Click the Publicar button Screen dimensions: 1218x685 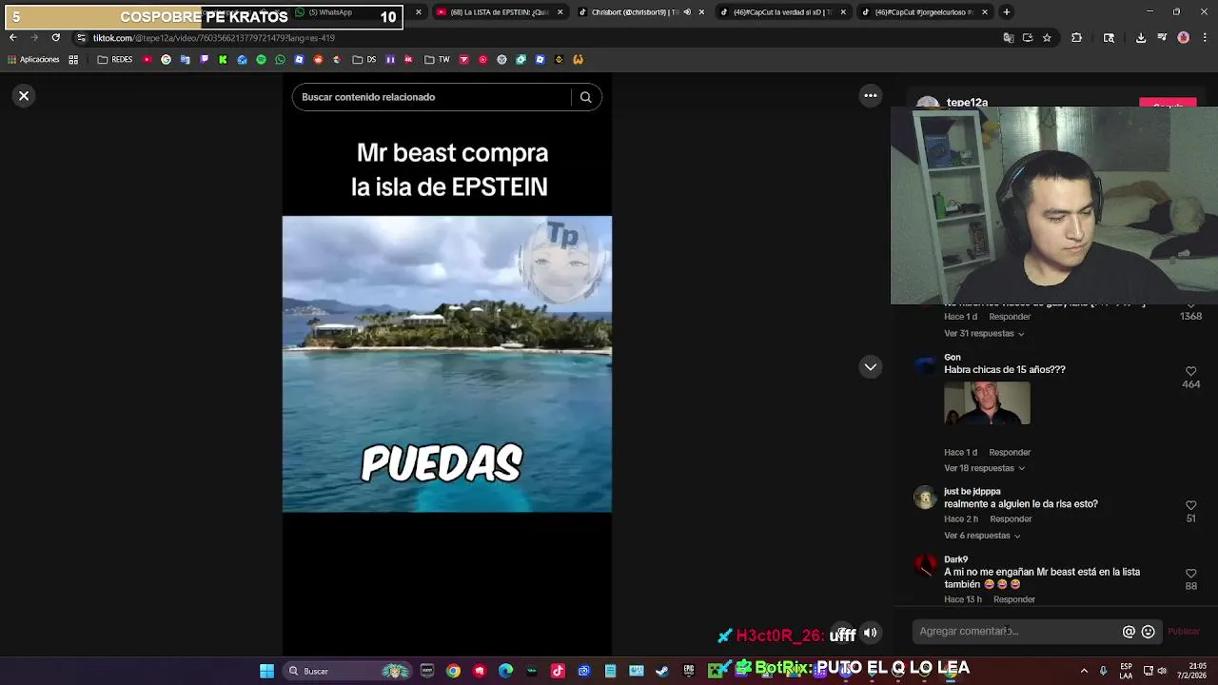coord(1184,632)
